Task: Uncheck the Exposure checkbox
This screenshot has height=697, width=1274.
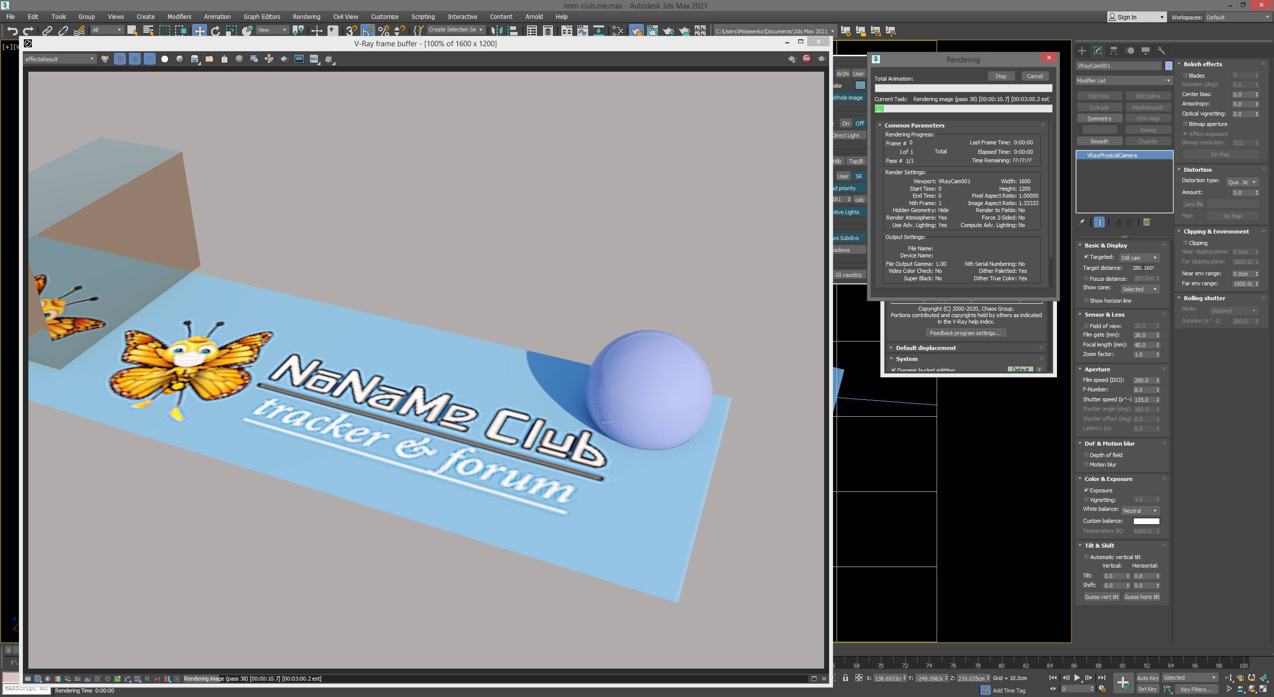Action: coord(1086,490)
